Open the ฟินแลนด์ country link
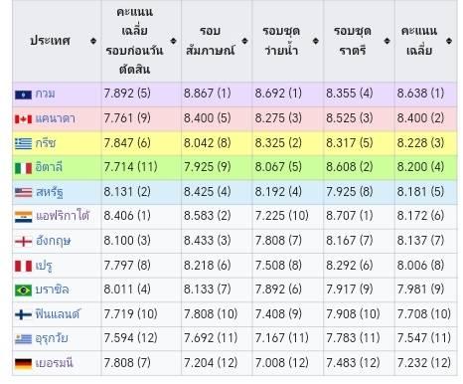The height and width of the screenshot is (384, 463). [58, 313]
